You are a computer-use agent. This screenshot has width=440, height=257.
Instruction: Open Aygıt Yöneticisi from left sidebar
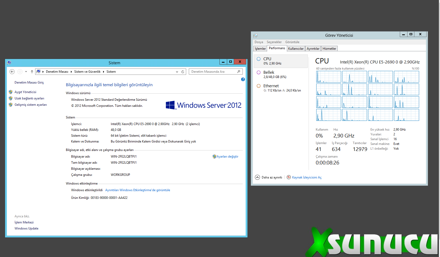coord(25,92)
